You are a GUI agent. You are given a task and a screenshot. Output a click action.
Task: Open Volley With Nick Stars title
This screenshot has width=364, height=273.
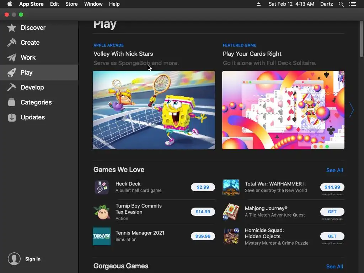[123, 54]
